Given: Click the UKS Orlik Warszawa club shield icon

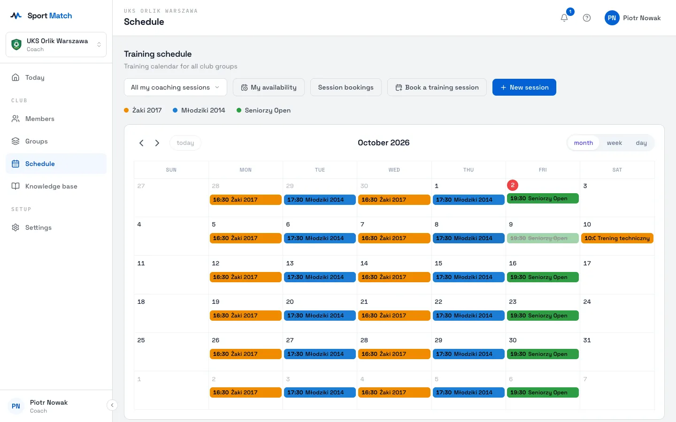Looking at the screenshot, I should click(x=16, y=45).
